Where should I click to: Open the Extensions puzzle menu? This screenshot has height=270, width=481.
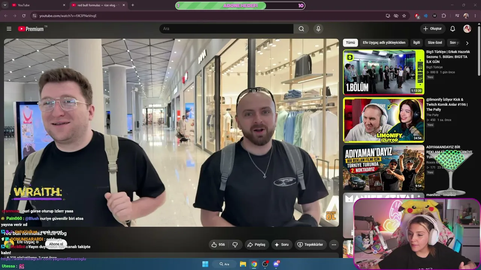(444, 16)
